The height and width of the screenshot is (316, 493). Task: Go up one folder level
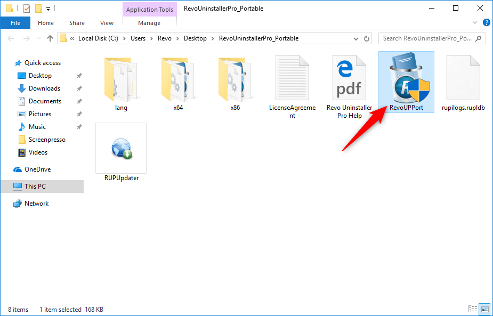(x=50, y=38)
